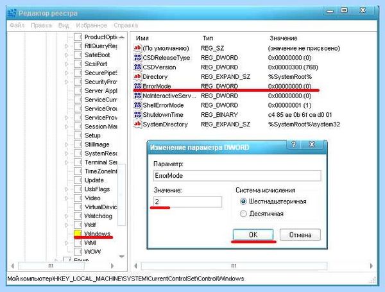385x292 pixels.
Task: Select the ShutdownTime binary value icon
Action: pos(137,115)
